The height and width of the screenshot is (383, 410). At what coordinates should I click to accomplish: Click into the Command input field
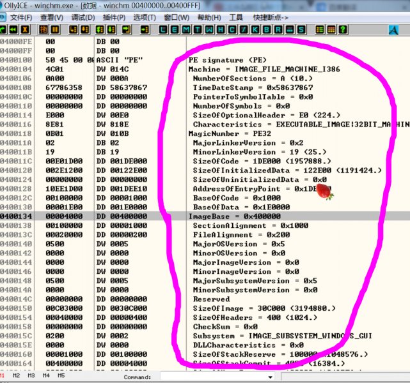click(x=214, y=377)
